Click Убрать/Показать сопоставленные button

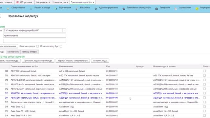coord(73,61)
